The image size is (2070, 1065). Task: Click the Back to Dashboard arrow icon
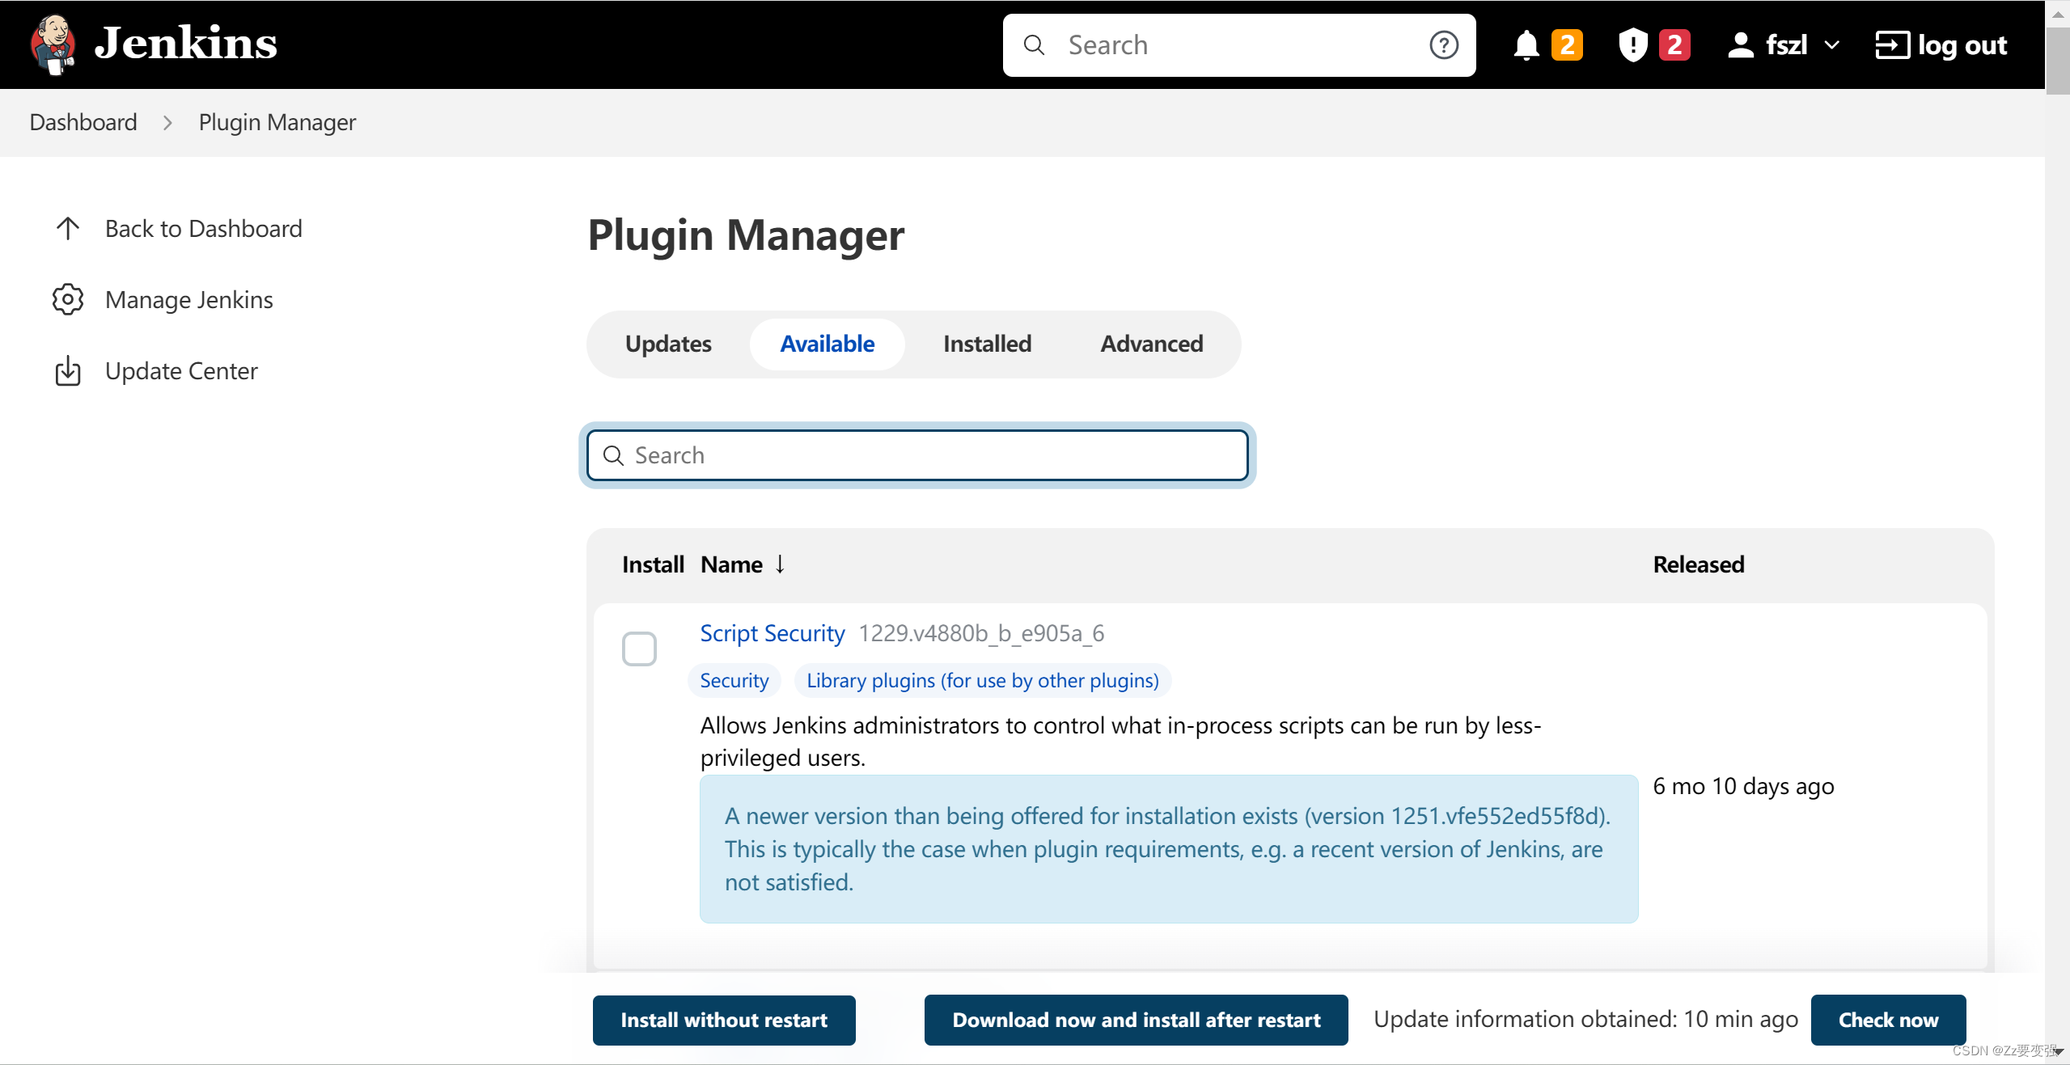pyautogui.click(x=68, y=229)
